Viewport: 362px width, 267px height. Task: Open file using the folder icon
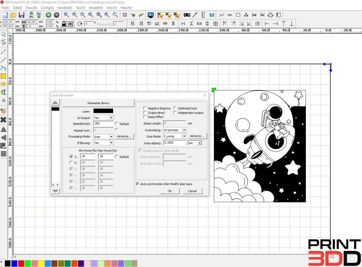coord(14,15)
